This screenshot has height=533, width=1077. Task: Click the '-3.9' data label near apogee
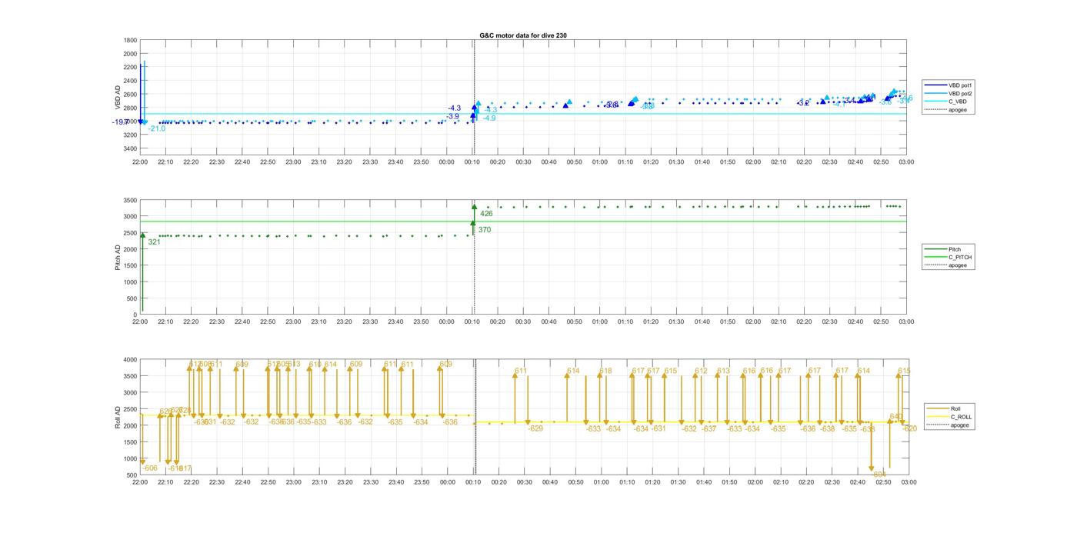[453, 116]
